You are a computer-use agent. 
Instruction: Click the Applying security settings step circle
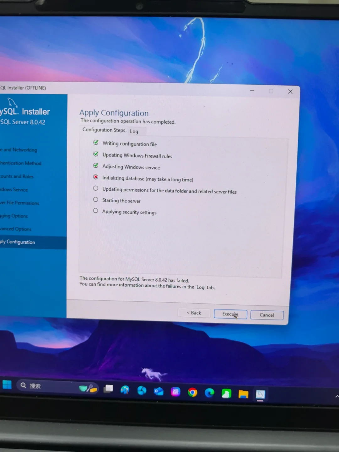tap(95, 211)
